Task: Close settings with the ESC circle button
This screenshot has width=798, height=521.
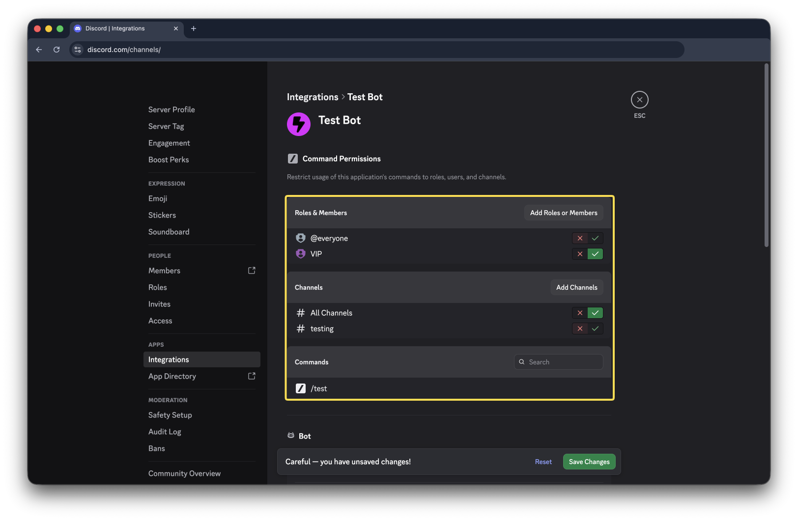Action: 640,100
